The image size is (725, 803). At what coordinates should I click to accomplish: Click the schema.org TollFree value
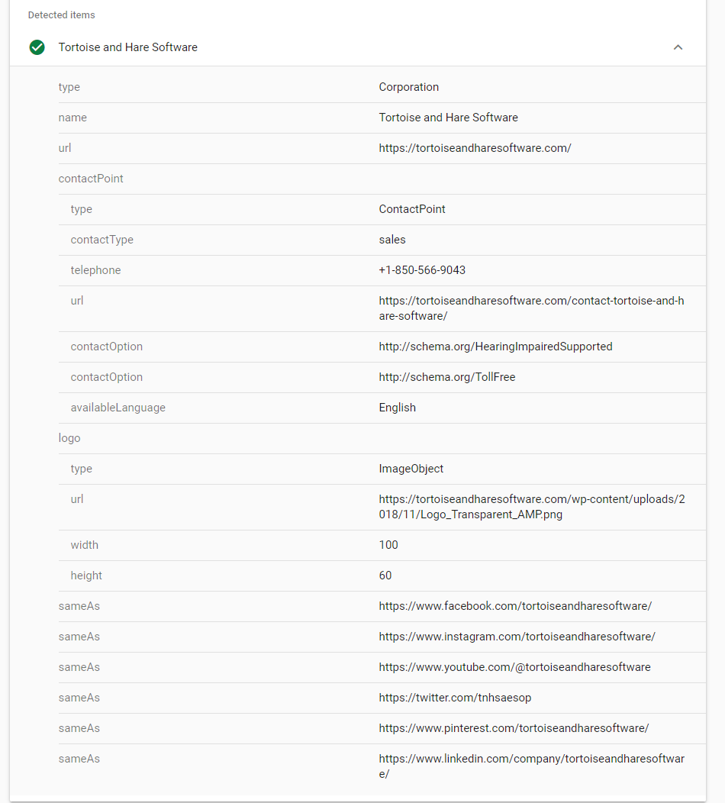click(446, 377)
